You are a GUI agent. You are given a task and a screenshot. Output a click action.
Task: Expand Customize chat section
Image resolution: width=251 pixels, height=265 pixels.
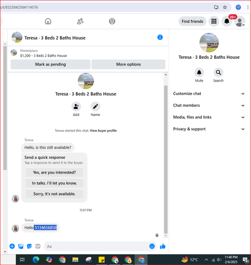coord(209,94)
